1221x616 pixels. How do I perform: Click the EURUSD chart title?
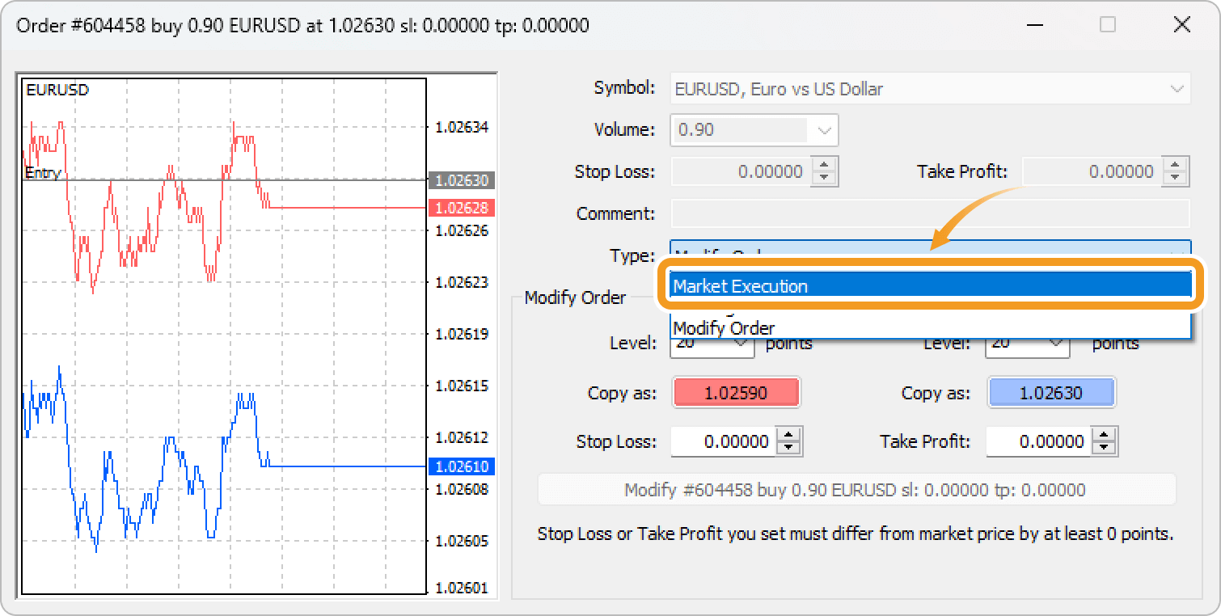(57, 90)
